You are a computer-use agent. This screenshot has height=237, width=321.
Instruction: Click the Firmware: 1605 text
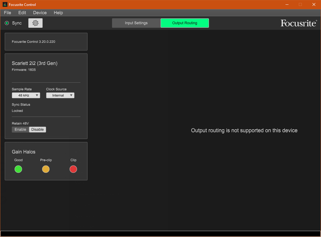click(x=24, y=70)
